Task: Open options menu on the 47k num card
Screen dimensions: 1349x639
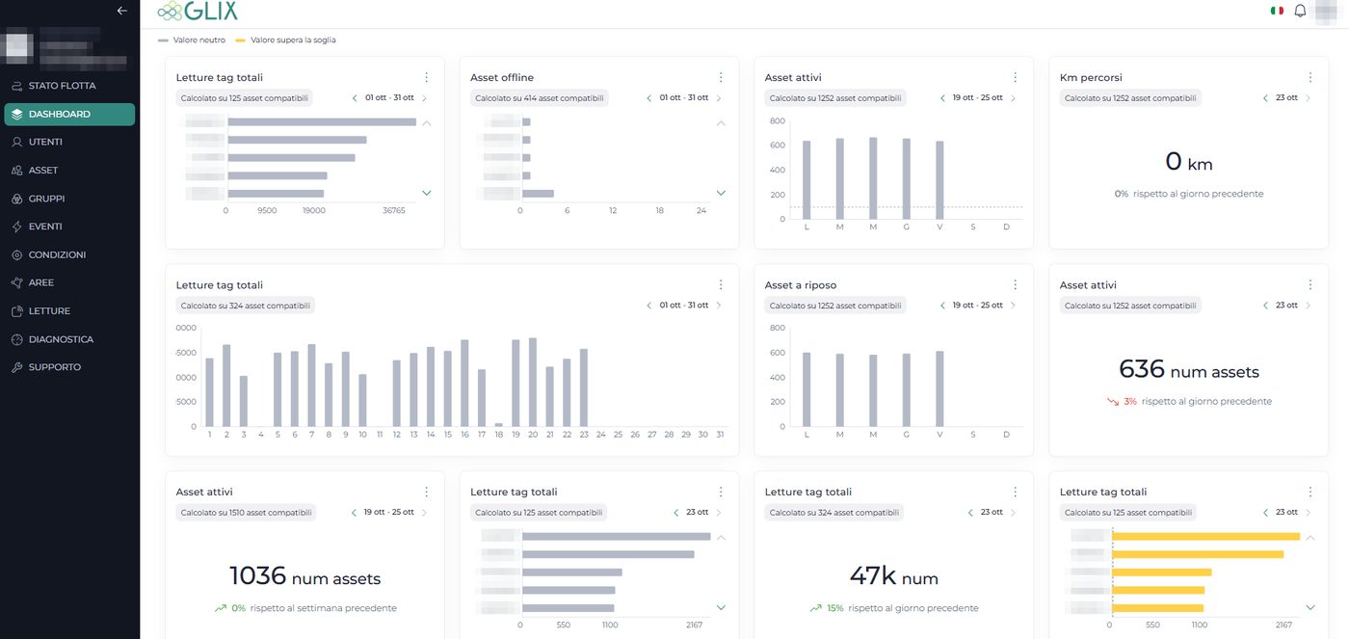Action: point(1015,492)
